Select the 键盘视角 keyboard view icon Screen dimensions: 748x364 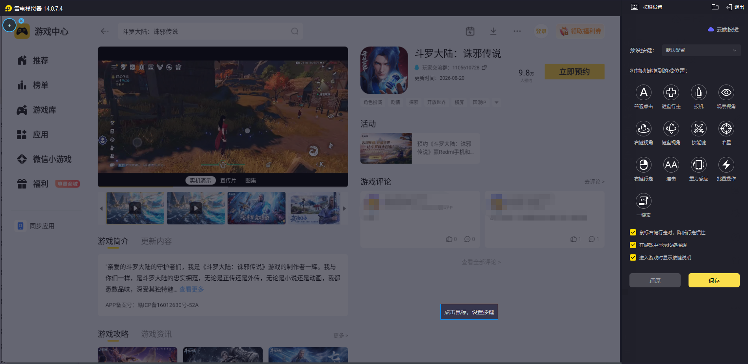pos(671,129)
